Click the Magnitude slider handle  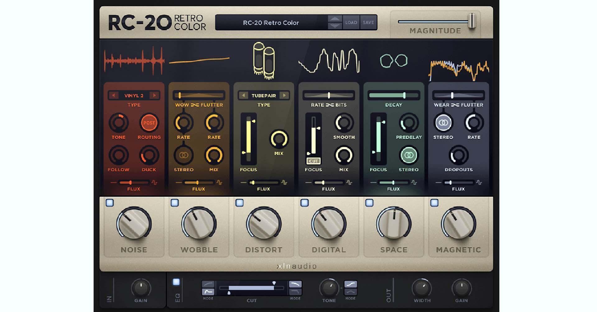pyautogui.click(x=472, y=21)
